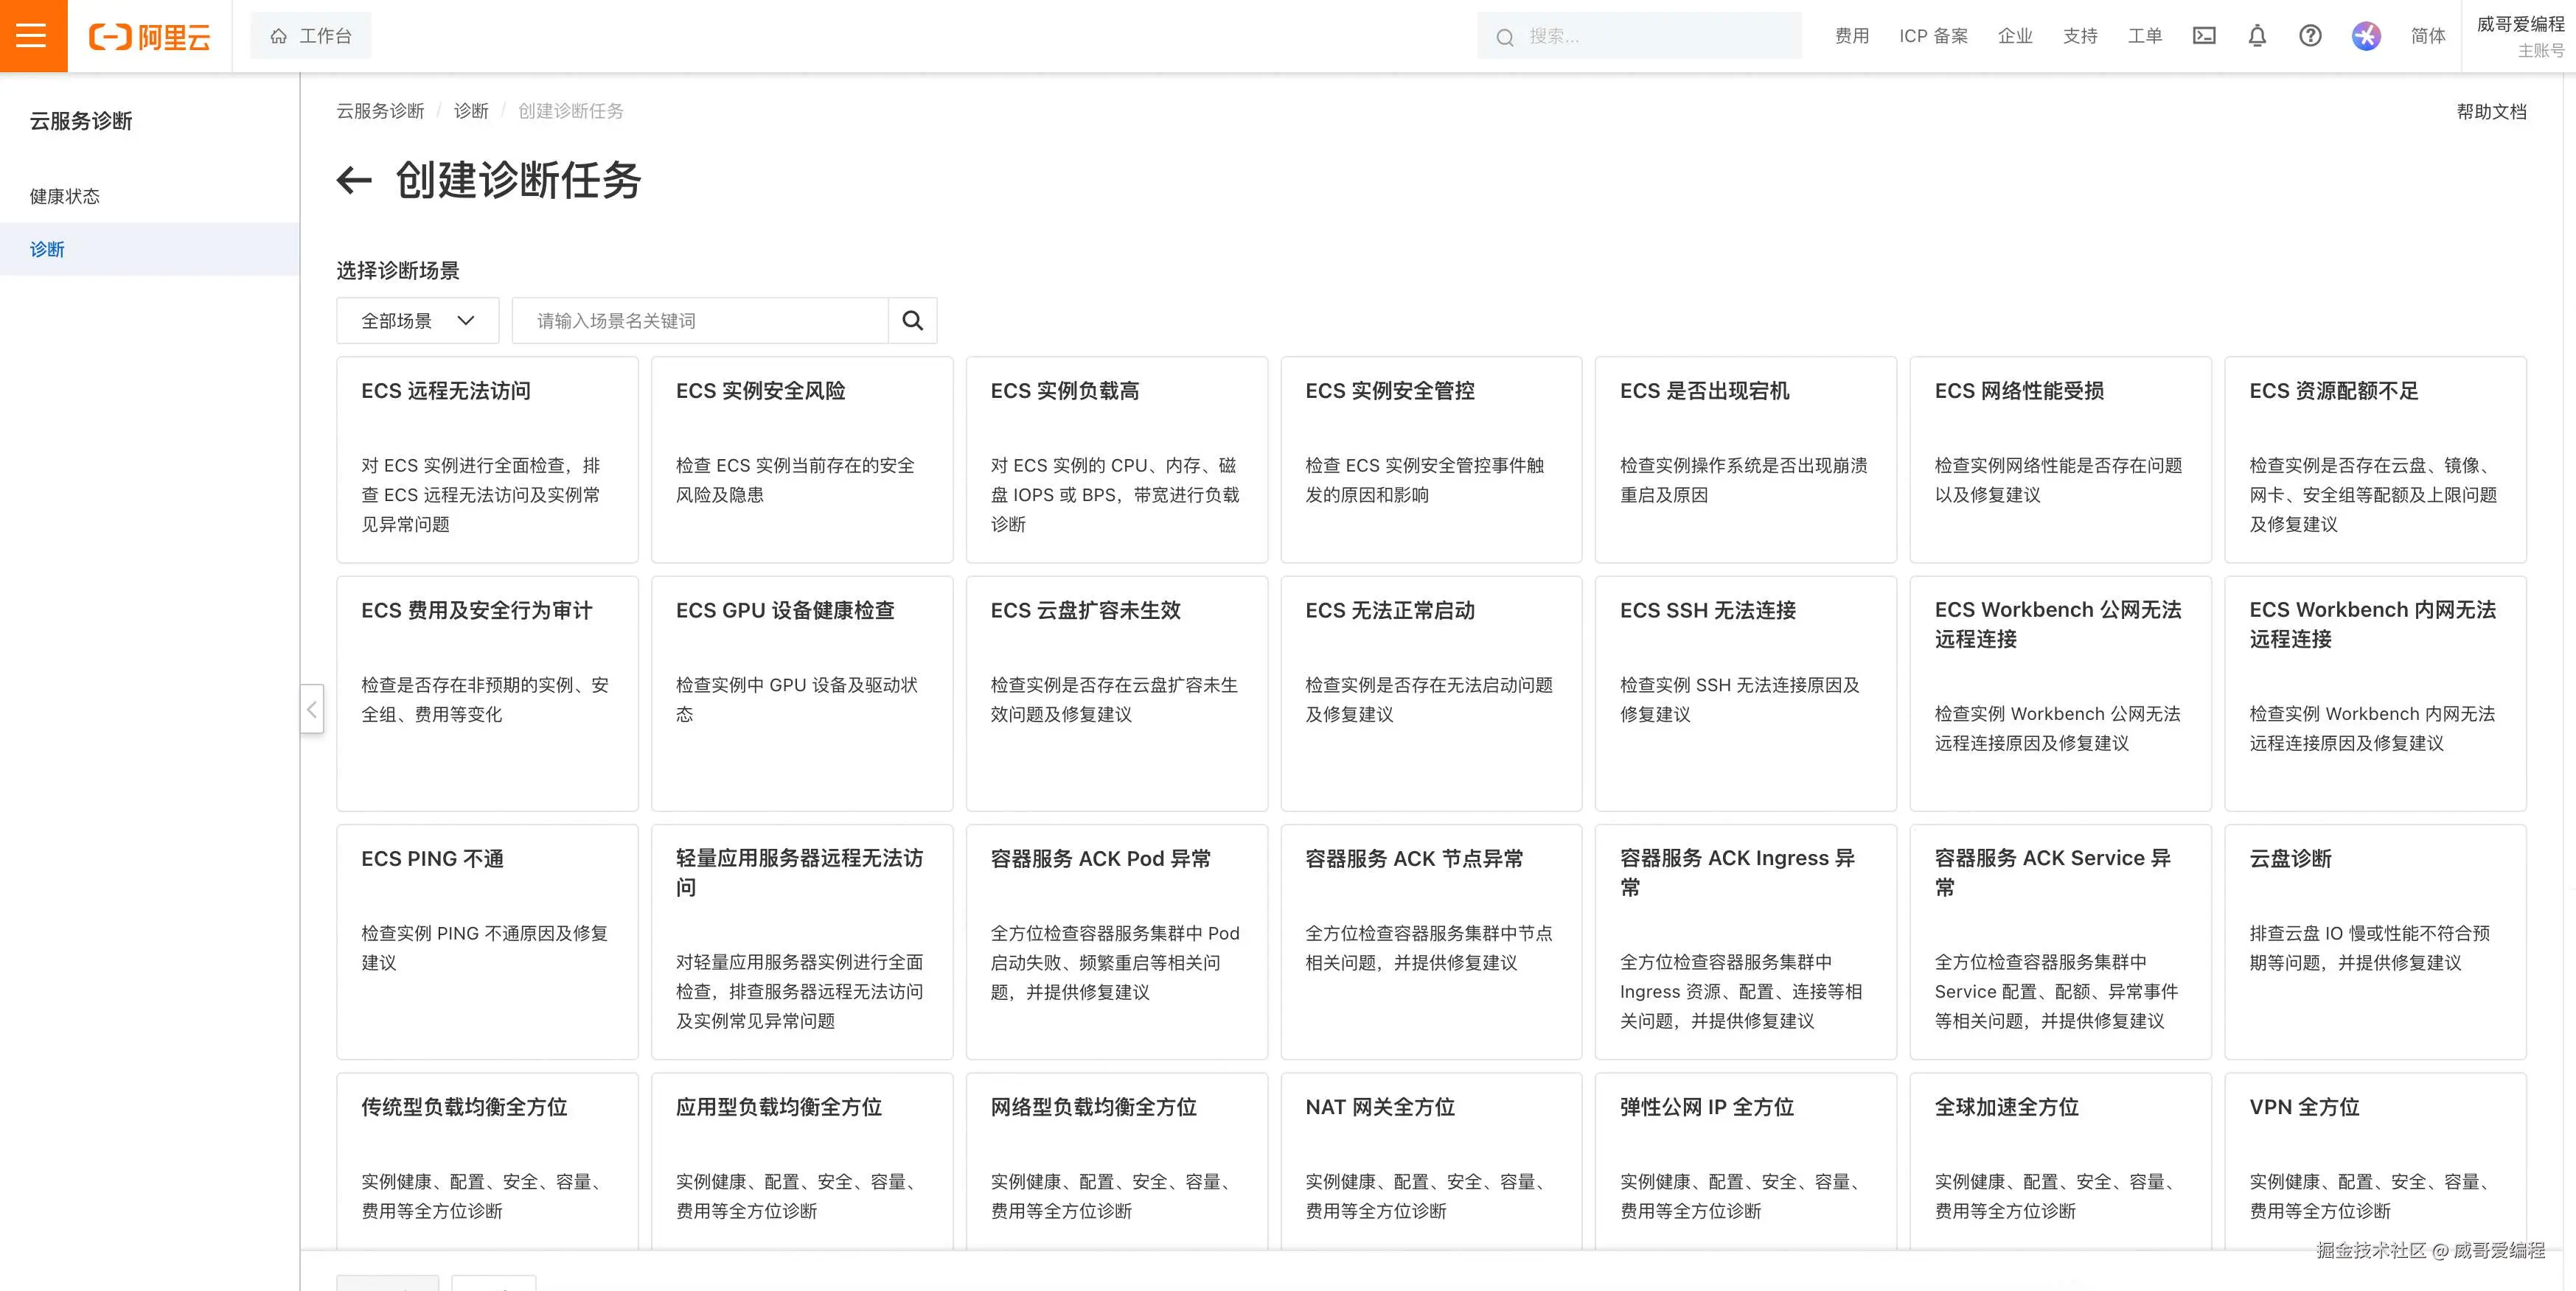Choose the ECS SSH 无法连接 scenario card
2576x1291 pixels.
click(1745, 693)
